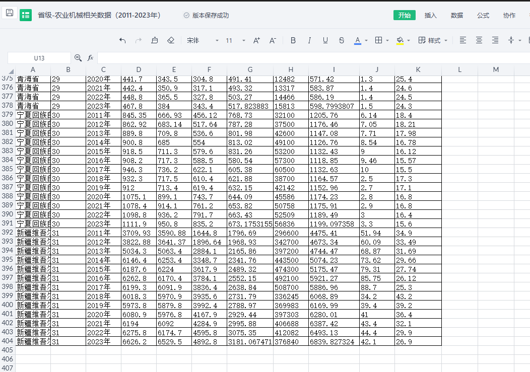
Task: Decrease font size
Action: pyautogui.click(x=273, y=41)
